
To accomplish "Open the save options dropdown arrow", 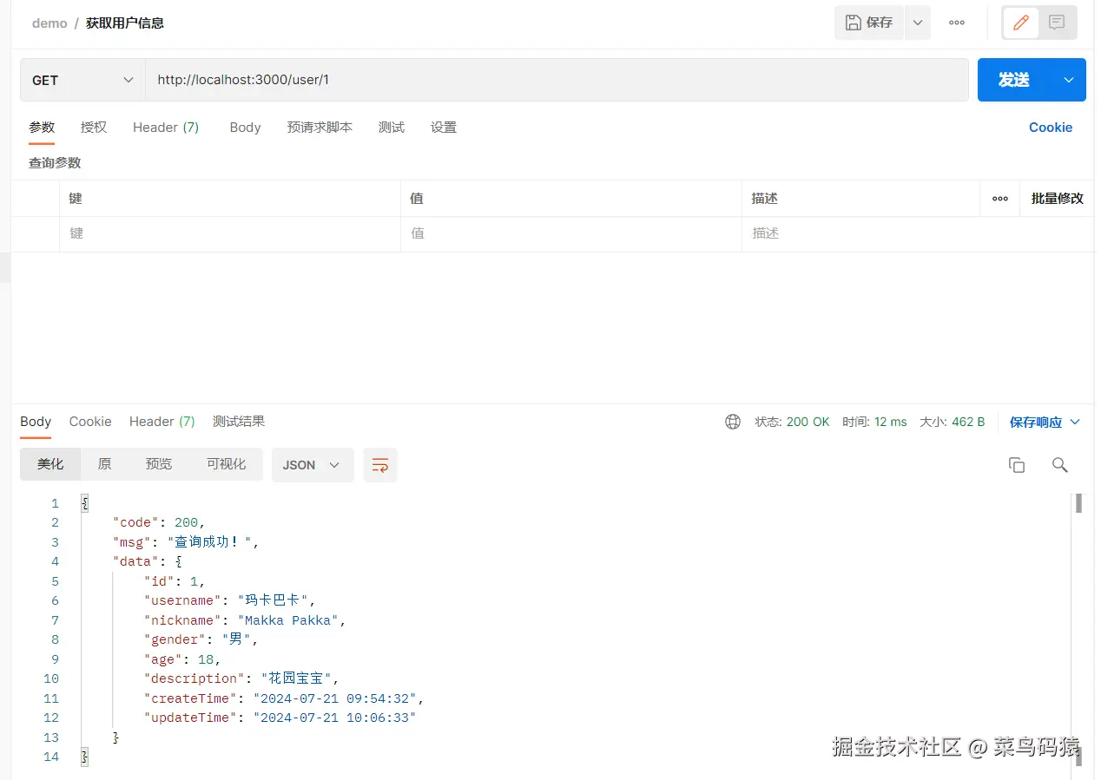I will 918,23.
